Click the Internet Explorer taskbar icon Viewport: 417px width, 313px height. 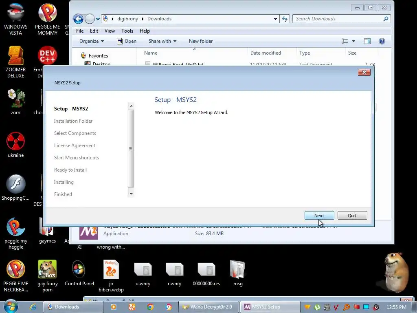click(33, 307)
